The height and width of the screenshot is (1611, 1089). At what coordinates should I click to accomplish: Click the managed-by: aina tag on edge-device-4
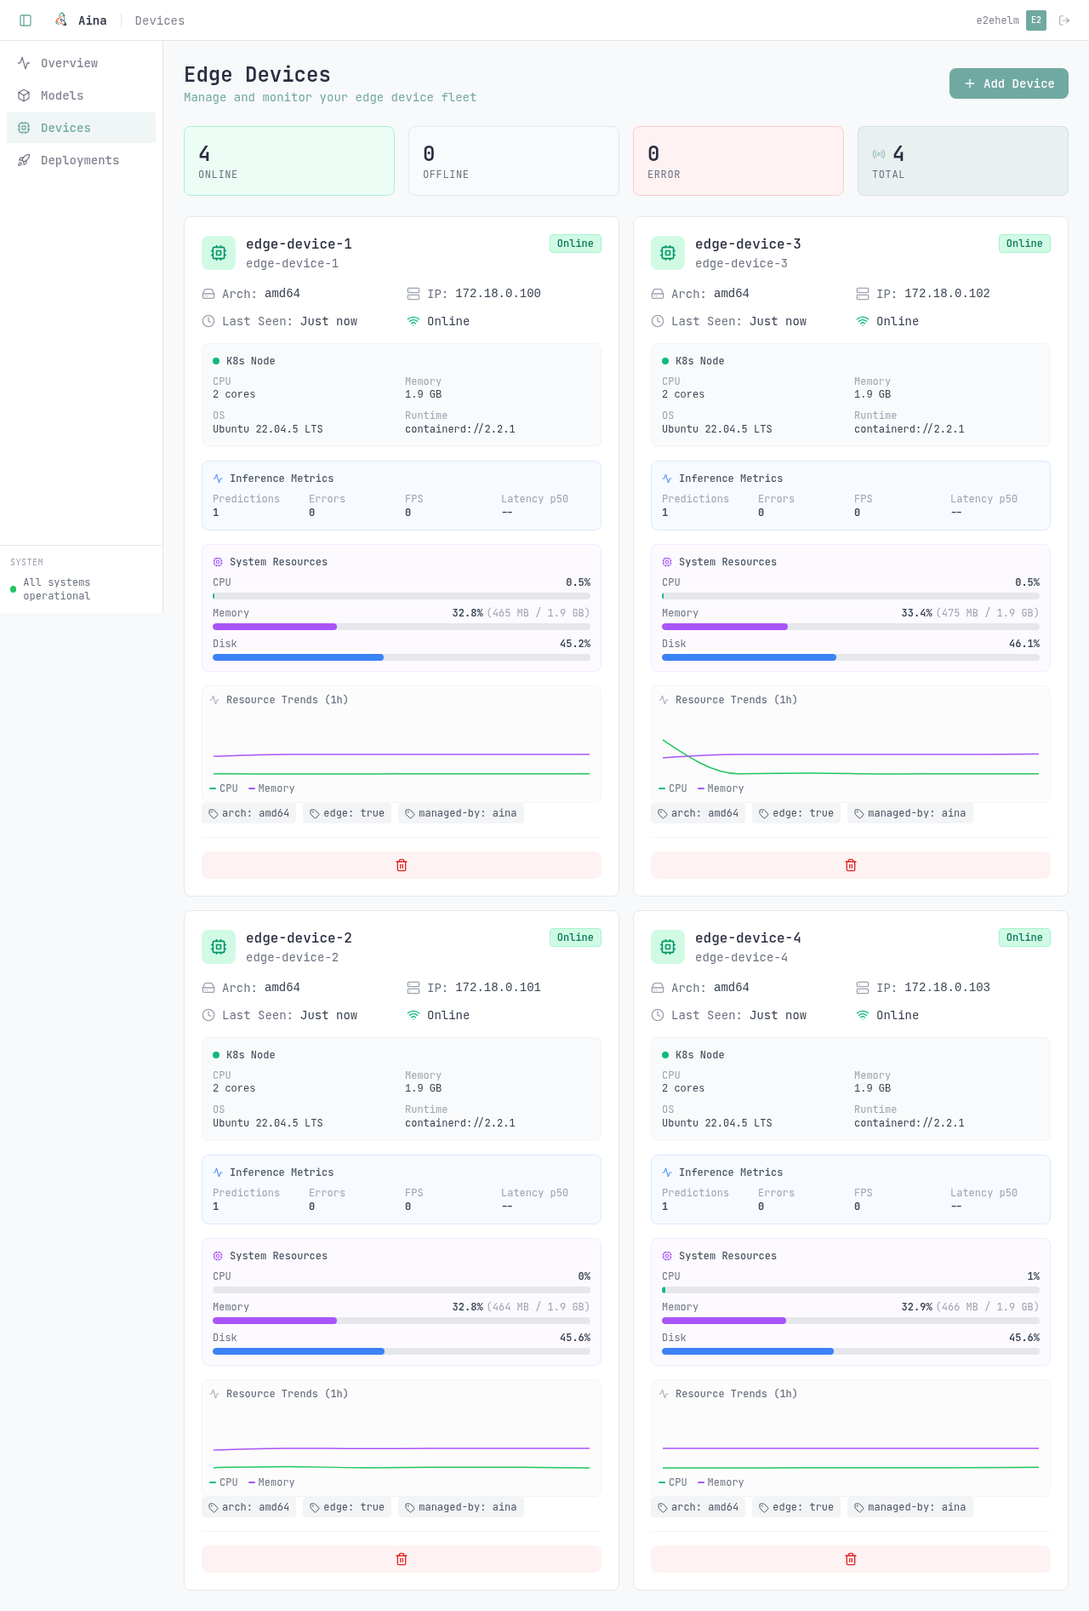(910, 1507)
